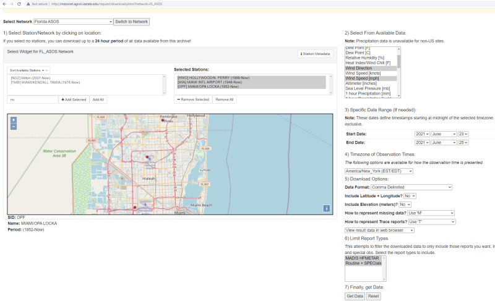Open Start Date year dropdown
The image size is (495, 301).
click(422, 134)
